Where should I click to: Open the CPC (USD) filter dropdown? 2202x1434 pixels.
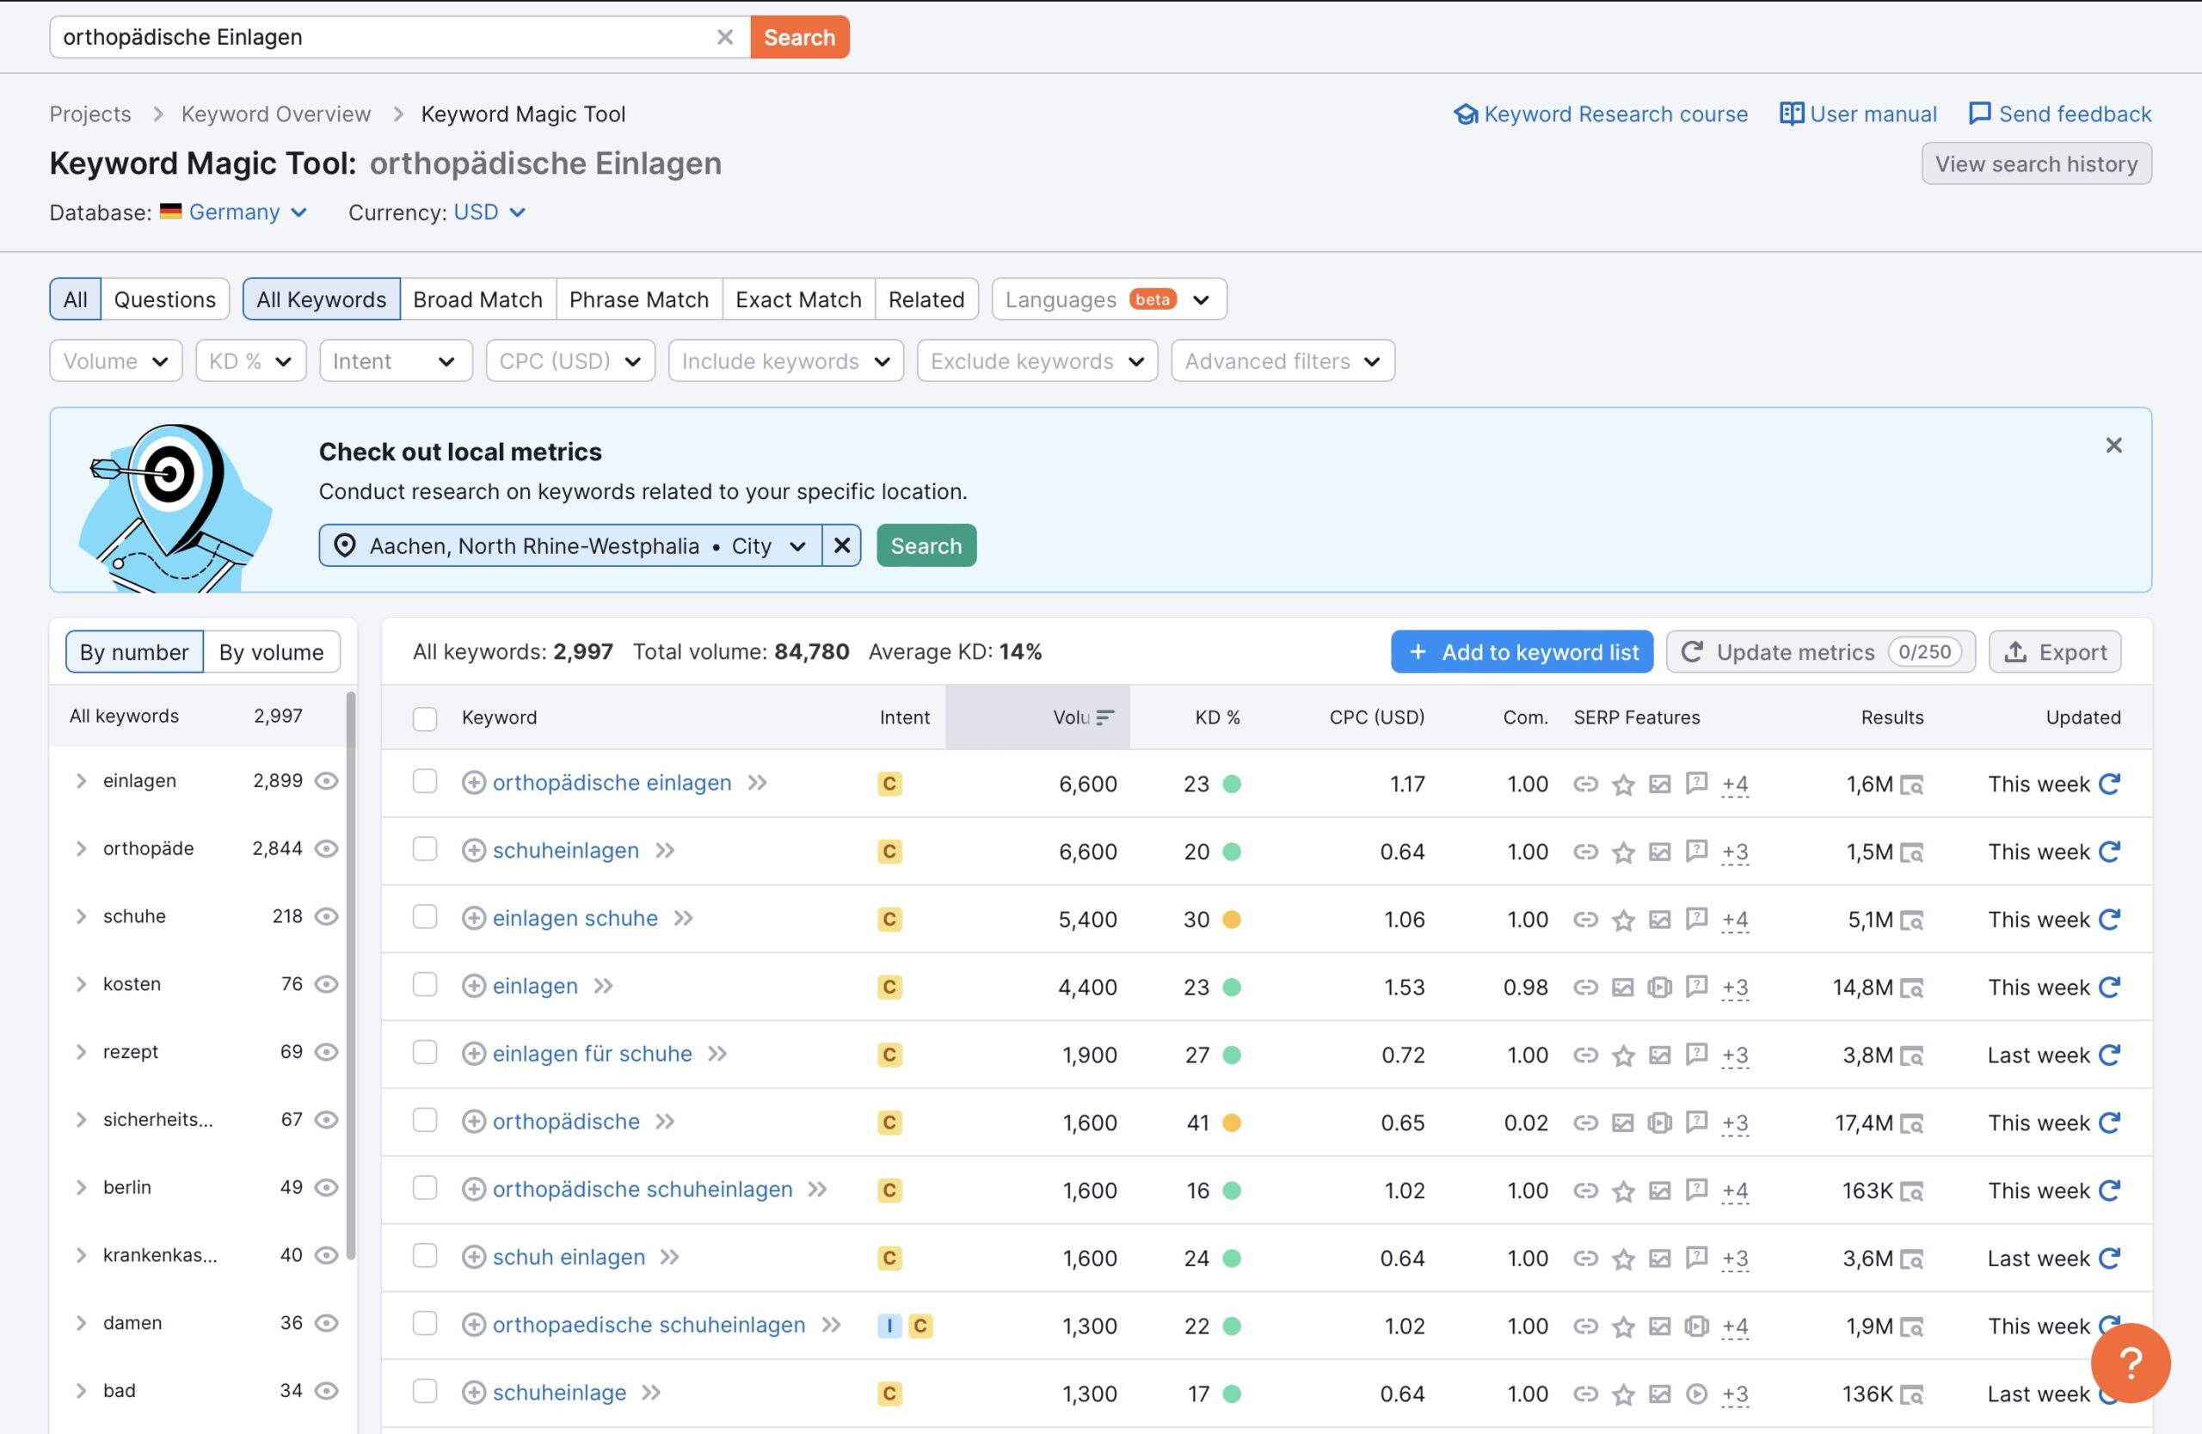[x=570, y=360]
